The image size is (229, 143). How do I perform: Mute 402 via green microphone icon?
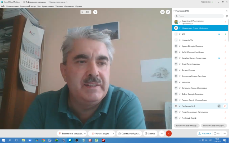tap(225, 34)
